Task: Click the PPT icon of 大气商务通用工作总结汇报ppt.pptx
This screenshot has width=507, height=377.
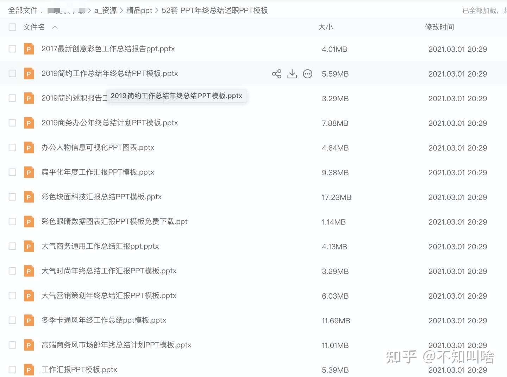Action: point(29,246)
